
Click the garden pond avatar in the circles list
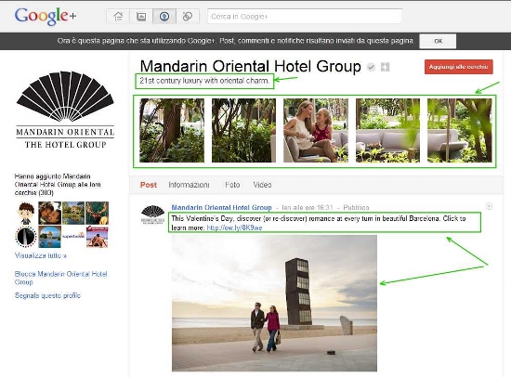point(73,213)
